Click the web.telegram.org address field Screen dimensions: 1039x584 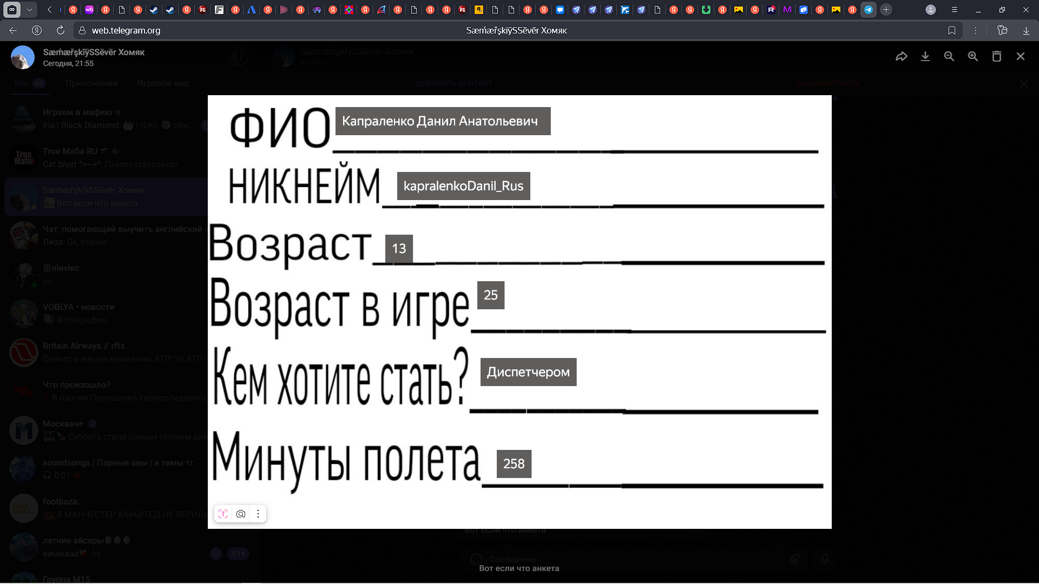point(126,30)
